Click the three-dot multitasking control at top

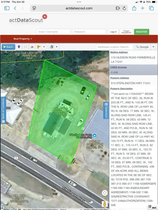[x=79, y=2]
